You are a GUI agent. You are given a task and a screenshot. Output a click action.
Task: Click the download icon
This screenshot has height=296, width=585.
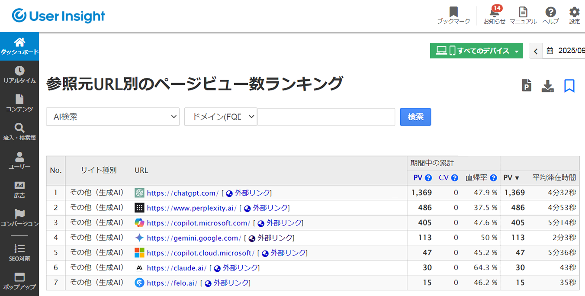[x=548, y=86]
